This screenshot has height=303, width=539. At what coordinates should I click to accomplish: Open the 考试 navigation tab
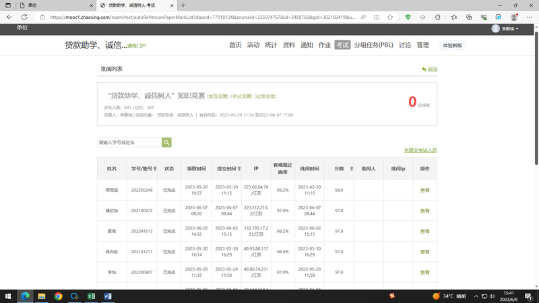pyautogui.click(x=343, y=45)
